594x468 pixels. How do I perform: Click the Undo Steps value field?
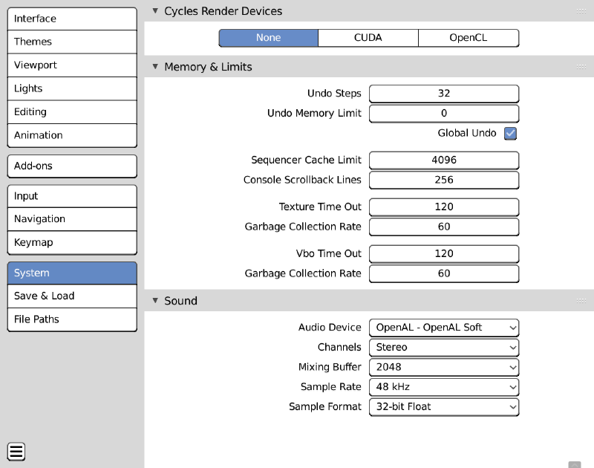coord(444,94)
